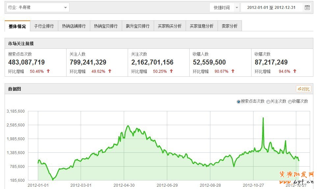The height and width of the screenshot is (189, 317).
Task: Click red up arrow under 收藏人数
Action: point(233,71)
